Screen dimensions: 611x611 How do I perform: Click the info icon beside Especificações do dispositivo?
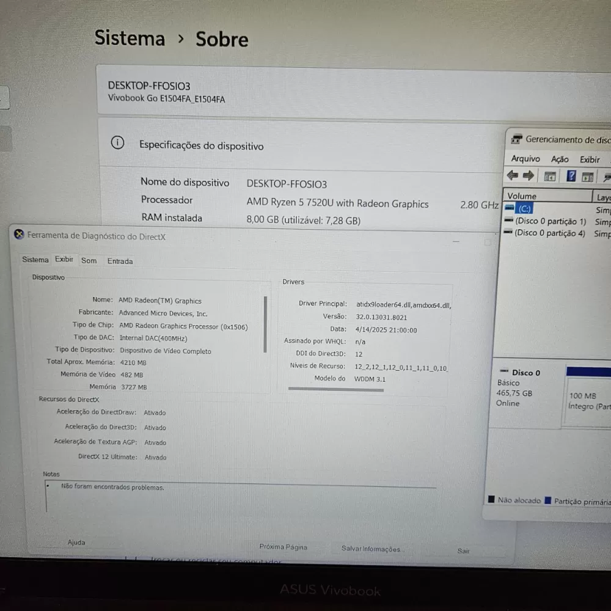pyautogui.click(x=117, y=142)
